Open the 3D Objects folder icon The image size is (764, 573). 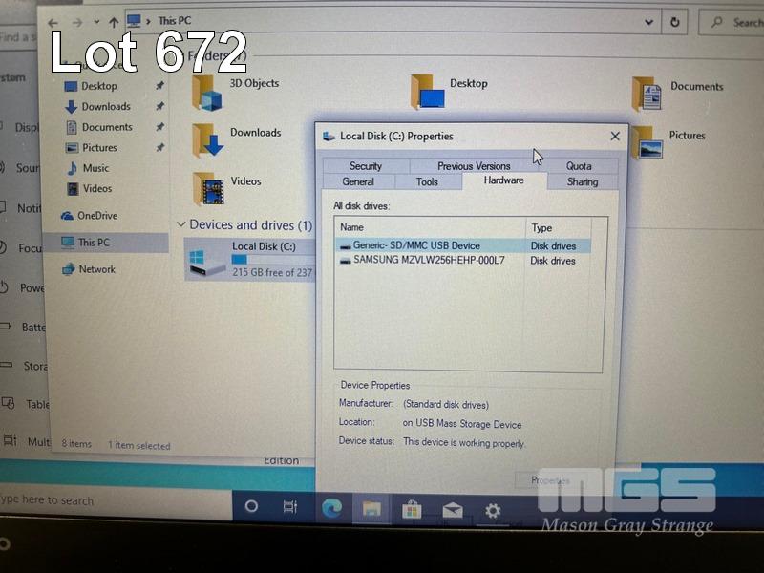click(206, 91)
